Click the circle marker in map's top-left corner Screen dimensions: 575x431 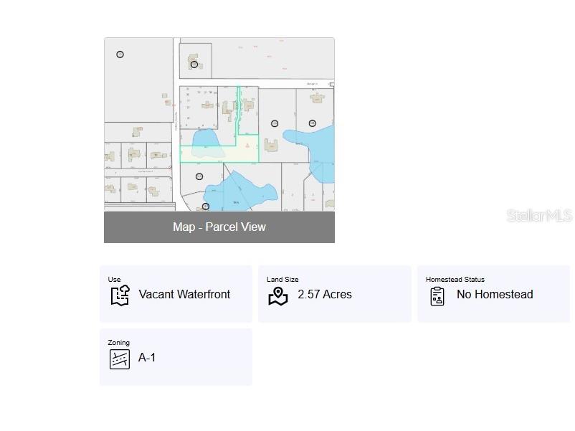(120, 55)
